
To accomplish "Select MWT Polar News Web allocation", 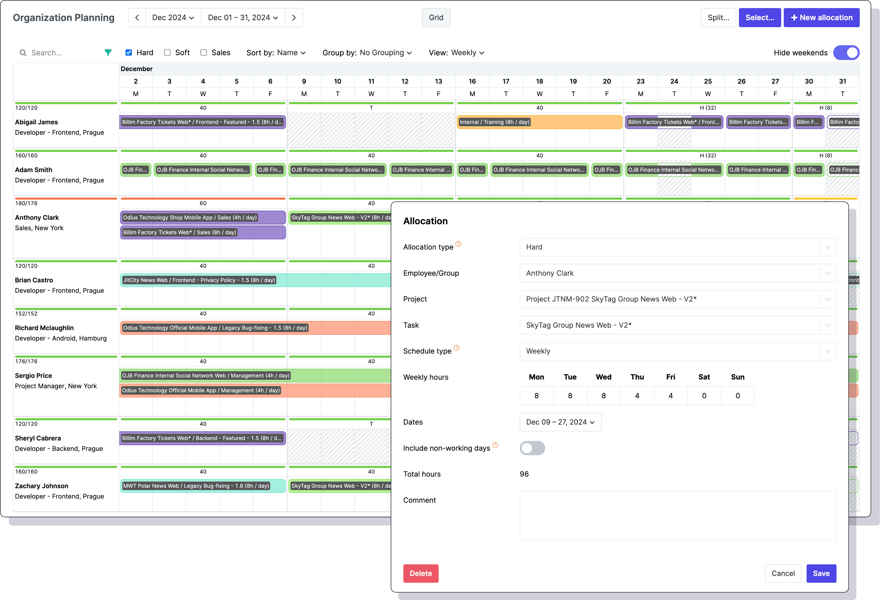I will click(x=203, y=486).
